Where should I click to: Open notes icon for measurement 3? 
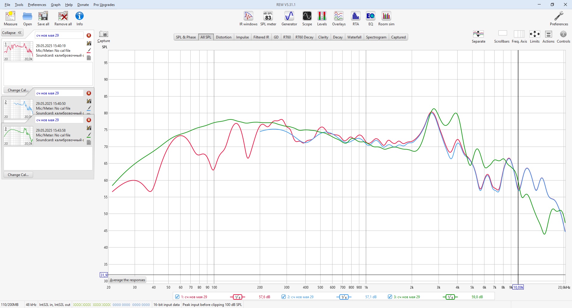(89, 142)
